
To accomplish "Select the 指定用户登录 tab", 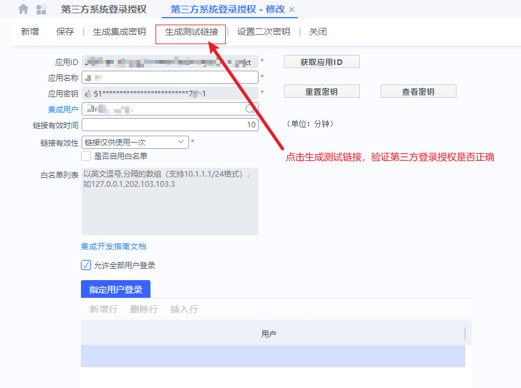I will (x=116, y=290).
